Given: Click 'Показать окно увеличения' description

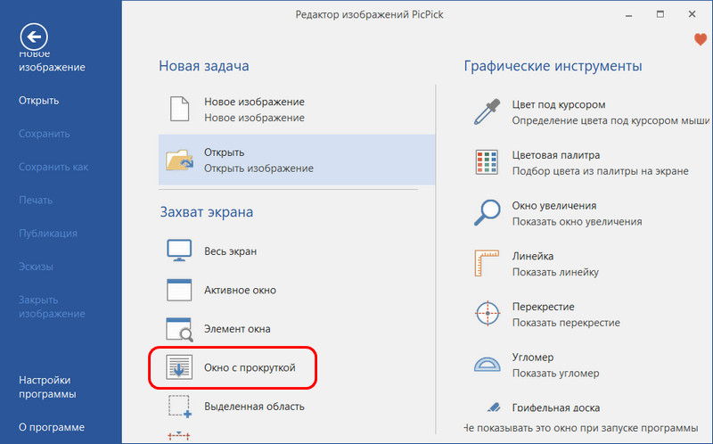Looking at the screenshot, I should (577, 221).
